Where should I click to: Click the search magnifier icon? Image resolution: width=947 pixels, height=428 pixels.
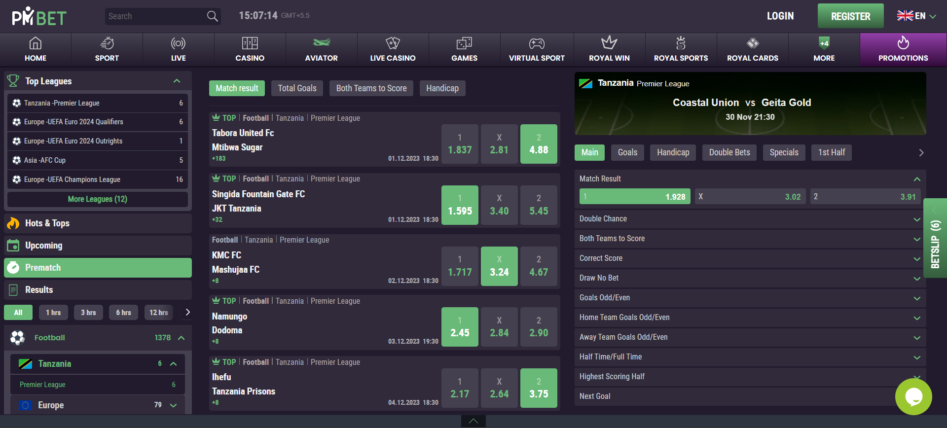(x=212, y=16)
